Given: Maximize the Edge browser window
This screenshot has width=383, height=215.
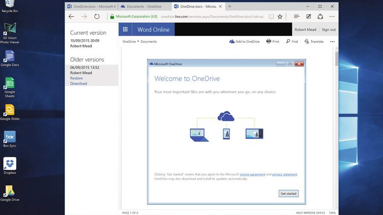Looking at the screenshot, I should coord(320,6).
